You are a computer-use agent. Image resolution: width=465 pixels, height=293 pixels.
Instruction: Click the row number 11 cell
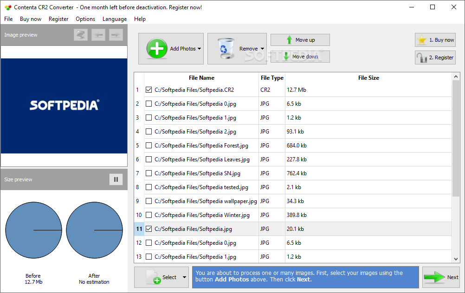(139, 229)
